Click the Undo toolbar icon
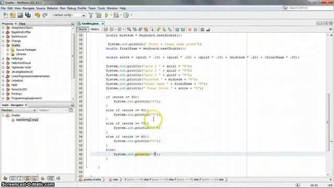334x188 pixels. coord(38,15)
